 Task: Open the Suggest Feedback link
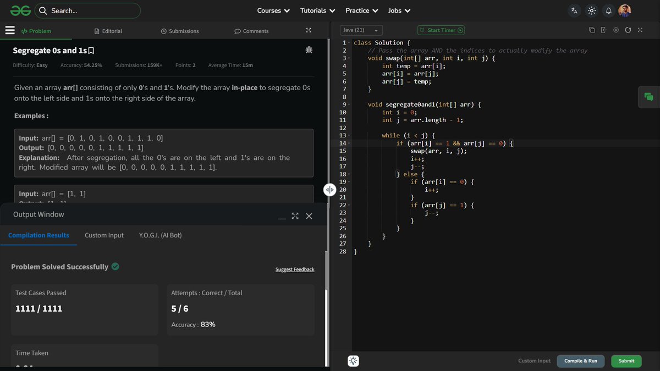point(295,269)
